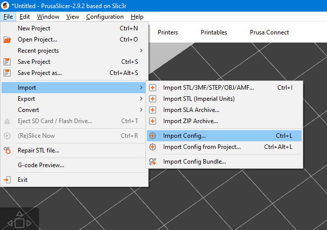
Task: Select Import SLA Archive... option
Action: pos(225,110)
